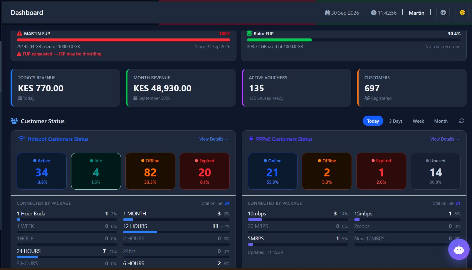Click "120 unused ready" text
The width and height of the screenshot is (472, 270).
coord(266,98)
